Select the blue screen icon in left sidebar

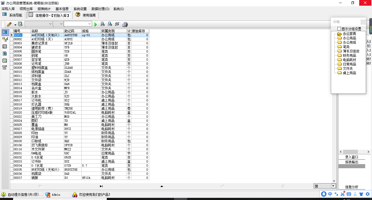point(5,32)
